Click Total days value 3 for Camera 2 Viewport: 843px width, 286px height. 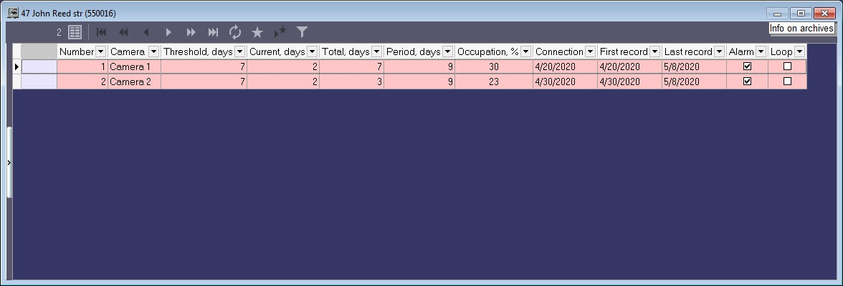click(351, 82)
